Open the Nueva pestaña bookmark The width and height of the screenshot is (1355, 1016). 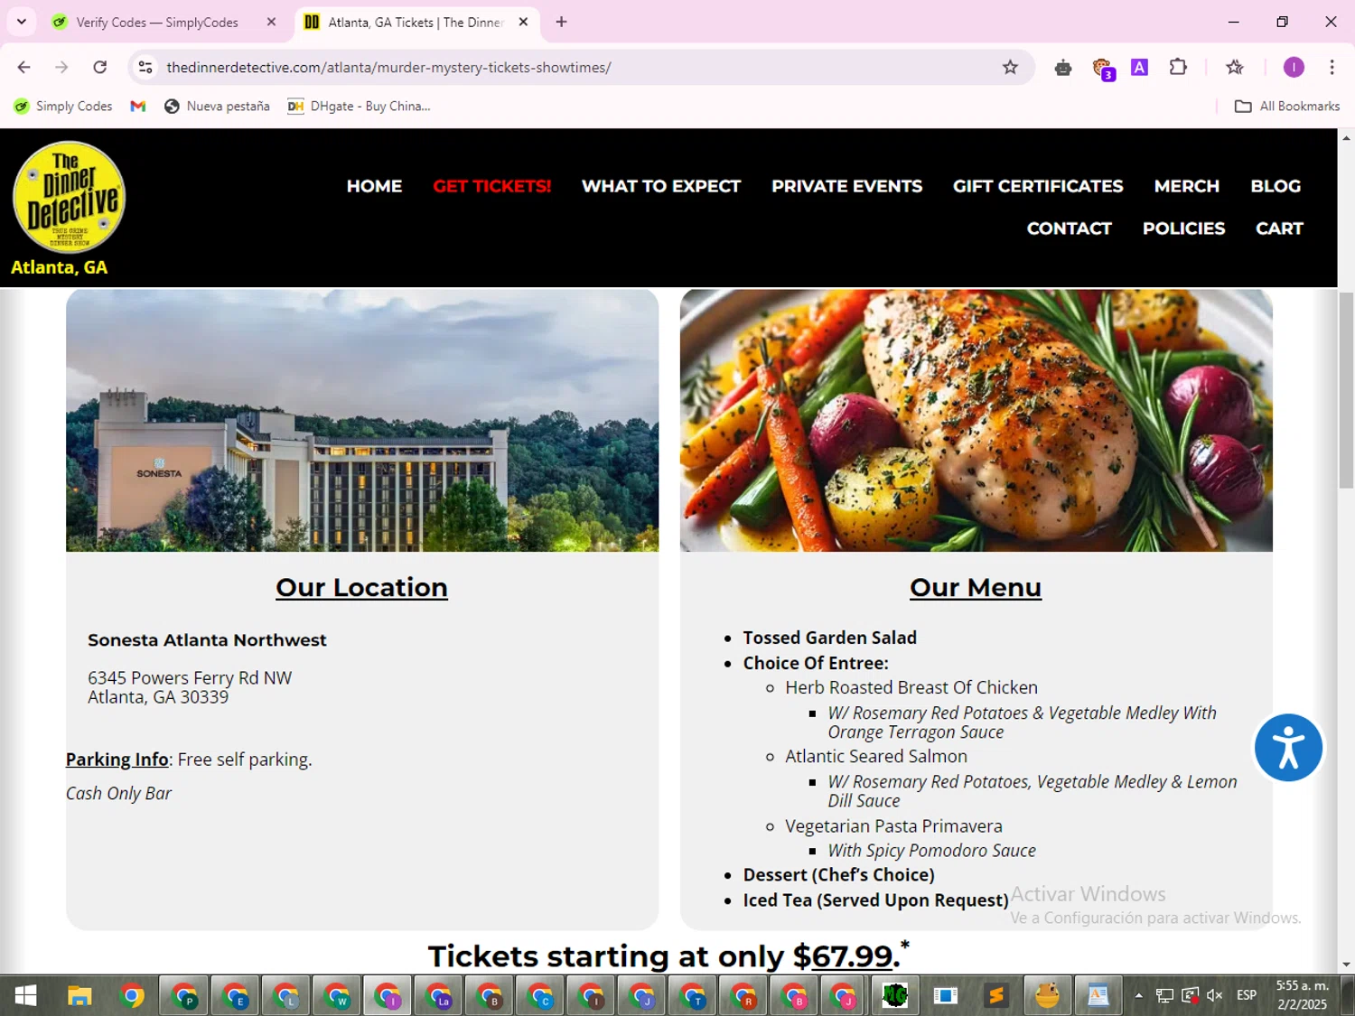(217, 106)
